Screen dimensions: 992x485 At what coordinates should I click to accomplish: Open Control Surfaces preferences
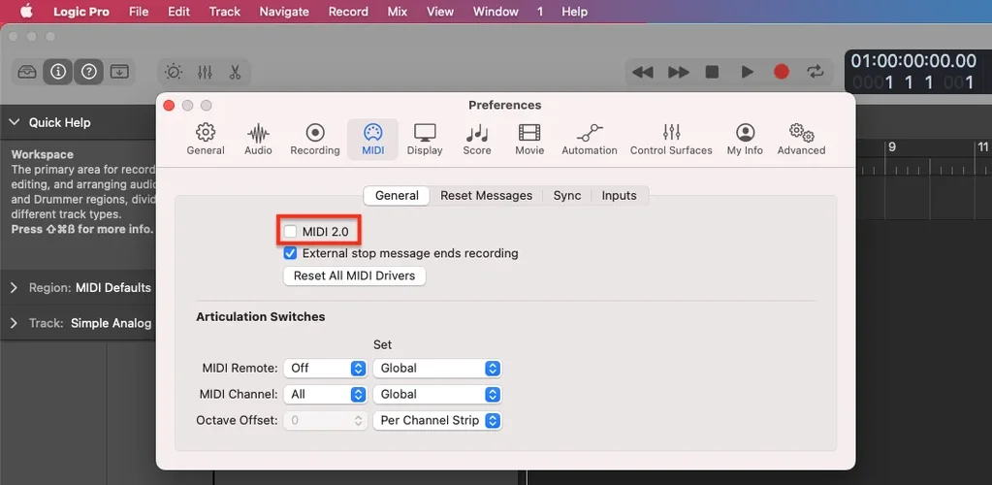pos(671,139)
